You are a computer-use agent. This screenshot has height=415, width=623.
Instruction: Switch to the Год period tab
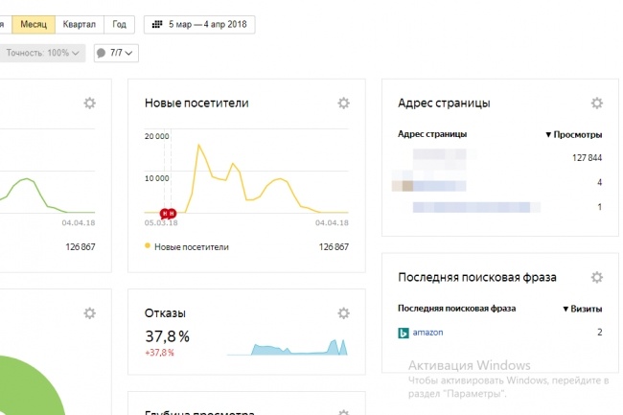[119, 25]
